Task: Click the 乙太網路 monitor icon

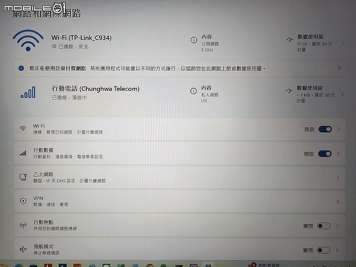Action: point(23,177)
